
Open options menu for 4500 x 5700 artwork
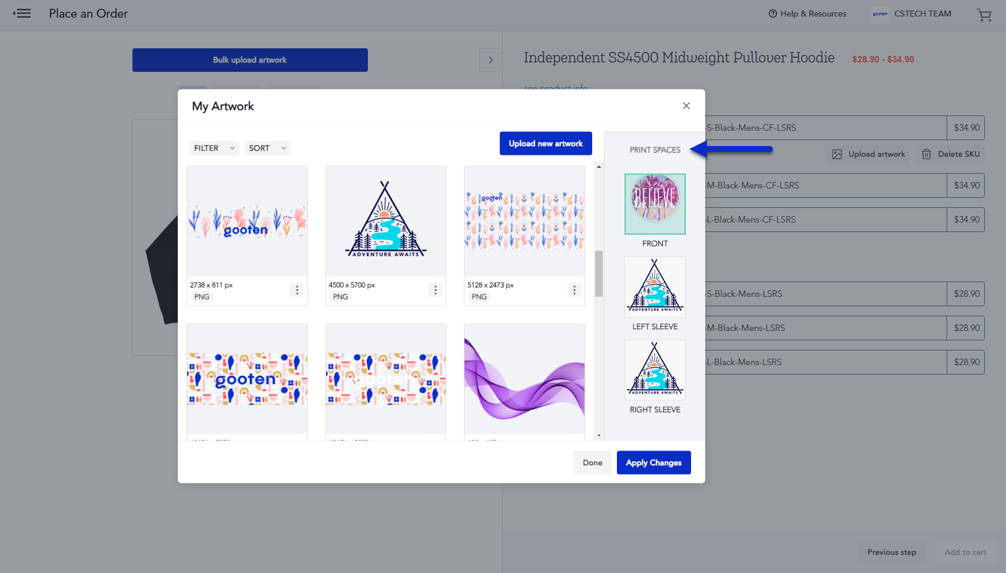(435, 290)
